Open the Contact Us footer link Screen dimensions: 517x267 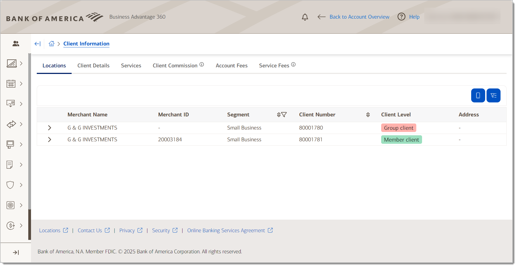90,231
